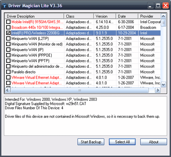Check the Minipuerto del administrador checkbox
Image resolution: width=171 pixels, height=157 pixels.
[9, 66]
